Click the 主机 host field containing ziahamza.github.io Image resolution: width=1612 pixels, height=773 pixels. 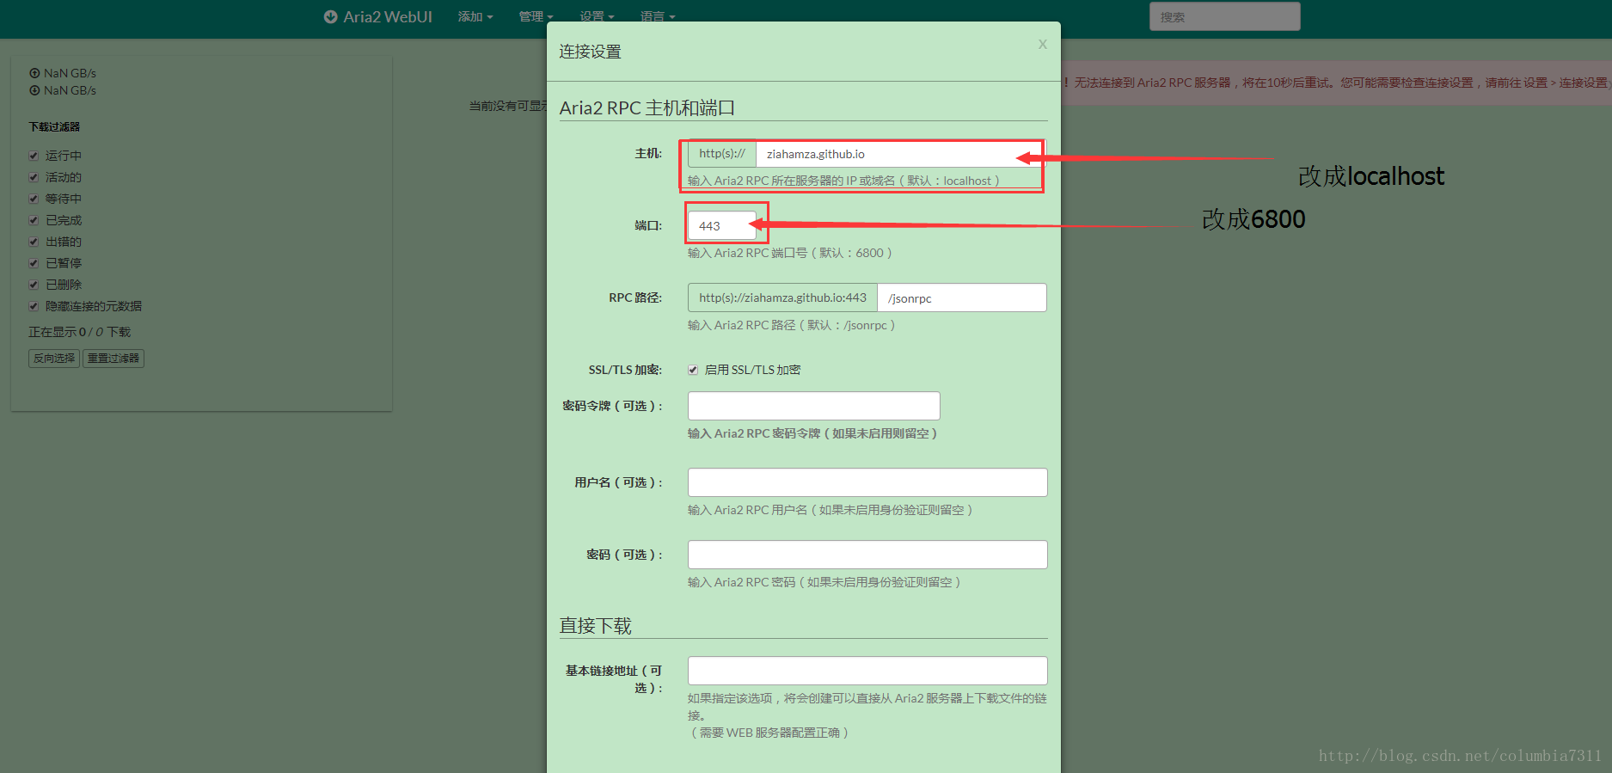pos(900,154)
